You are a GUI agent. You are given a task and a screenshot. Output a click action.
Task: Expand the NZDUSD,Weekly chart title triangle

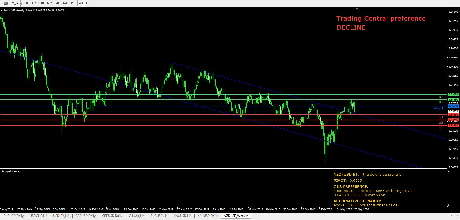pos(2,10)
